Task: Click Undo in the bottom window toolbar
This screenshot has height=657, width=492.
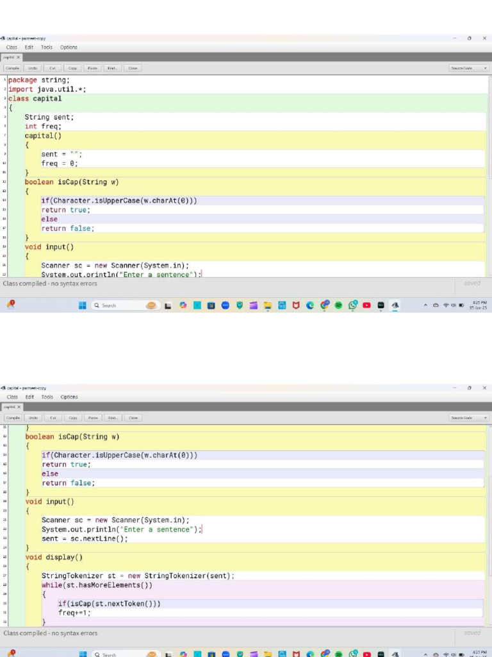Action: [x=33, y=418]
